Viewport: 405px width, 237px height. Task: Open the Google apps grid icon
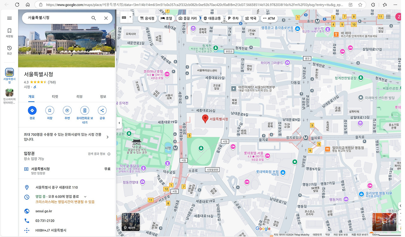pos(388,17)
